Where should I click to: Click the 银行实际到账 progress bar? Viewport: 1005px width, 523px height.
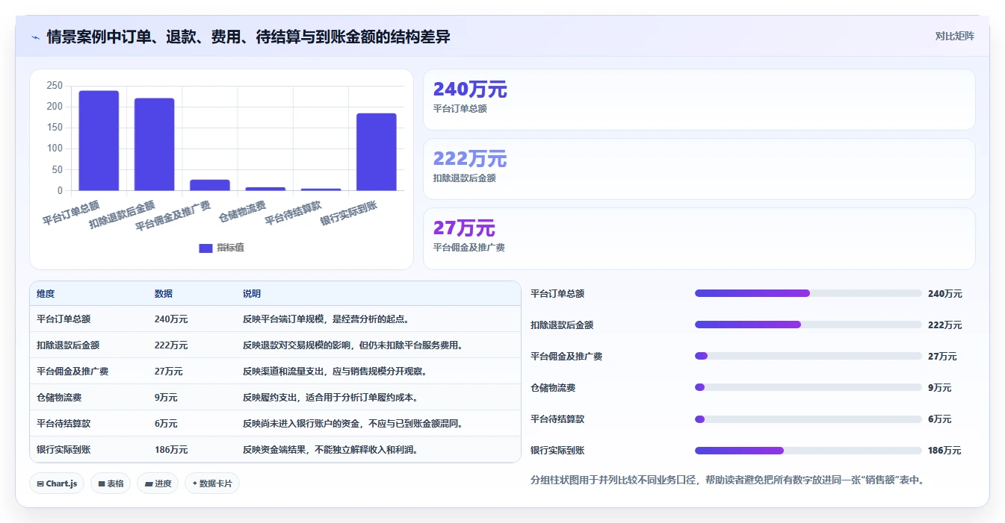[x=808, y=450]
